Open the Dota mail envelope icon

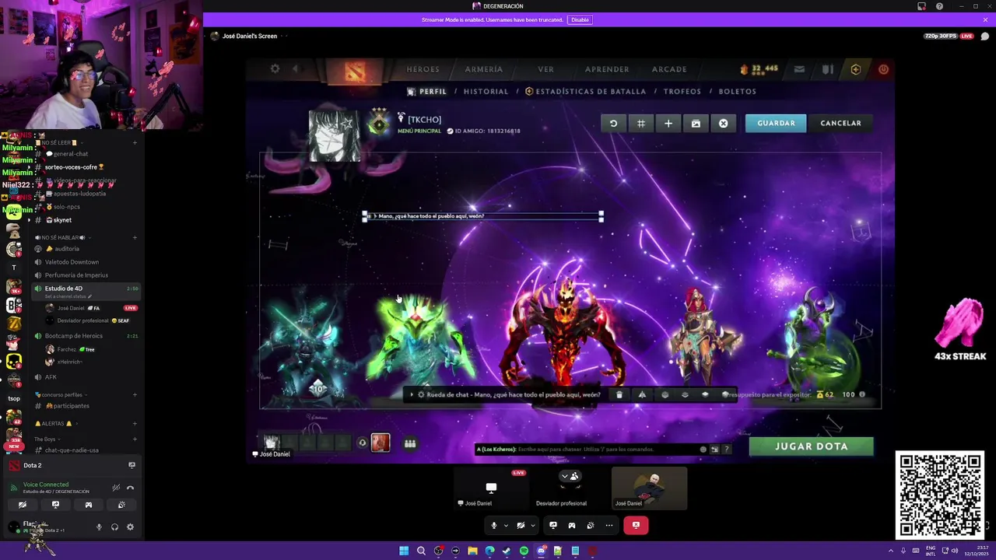[799, 69]
